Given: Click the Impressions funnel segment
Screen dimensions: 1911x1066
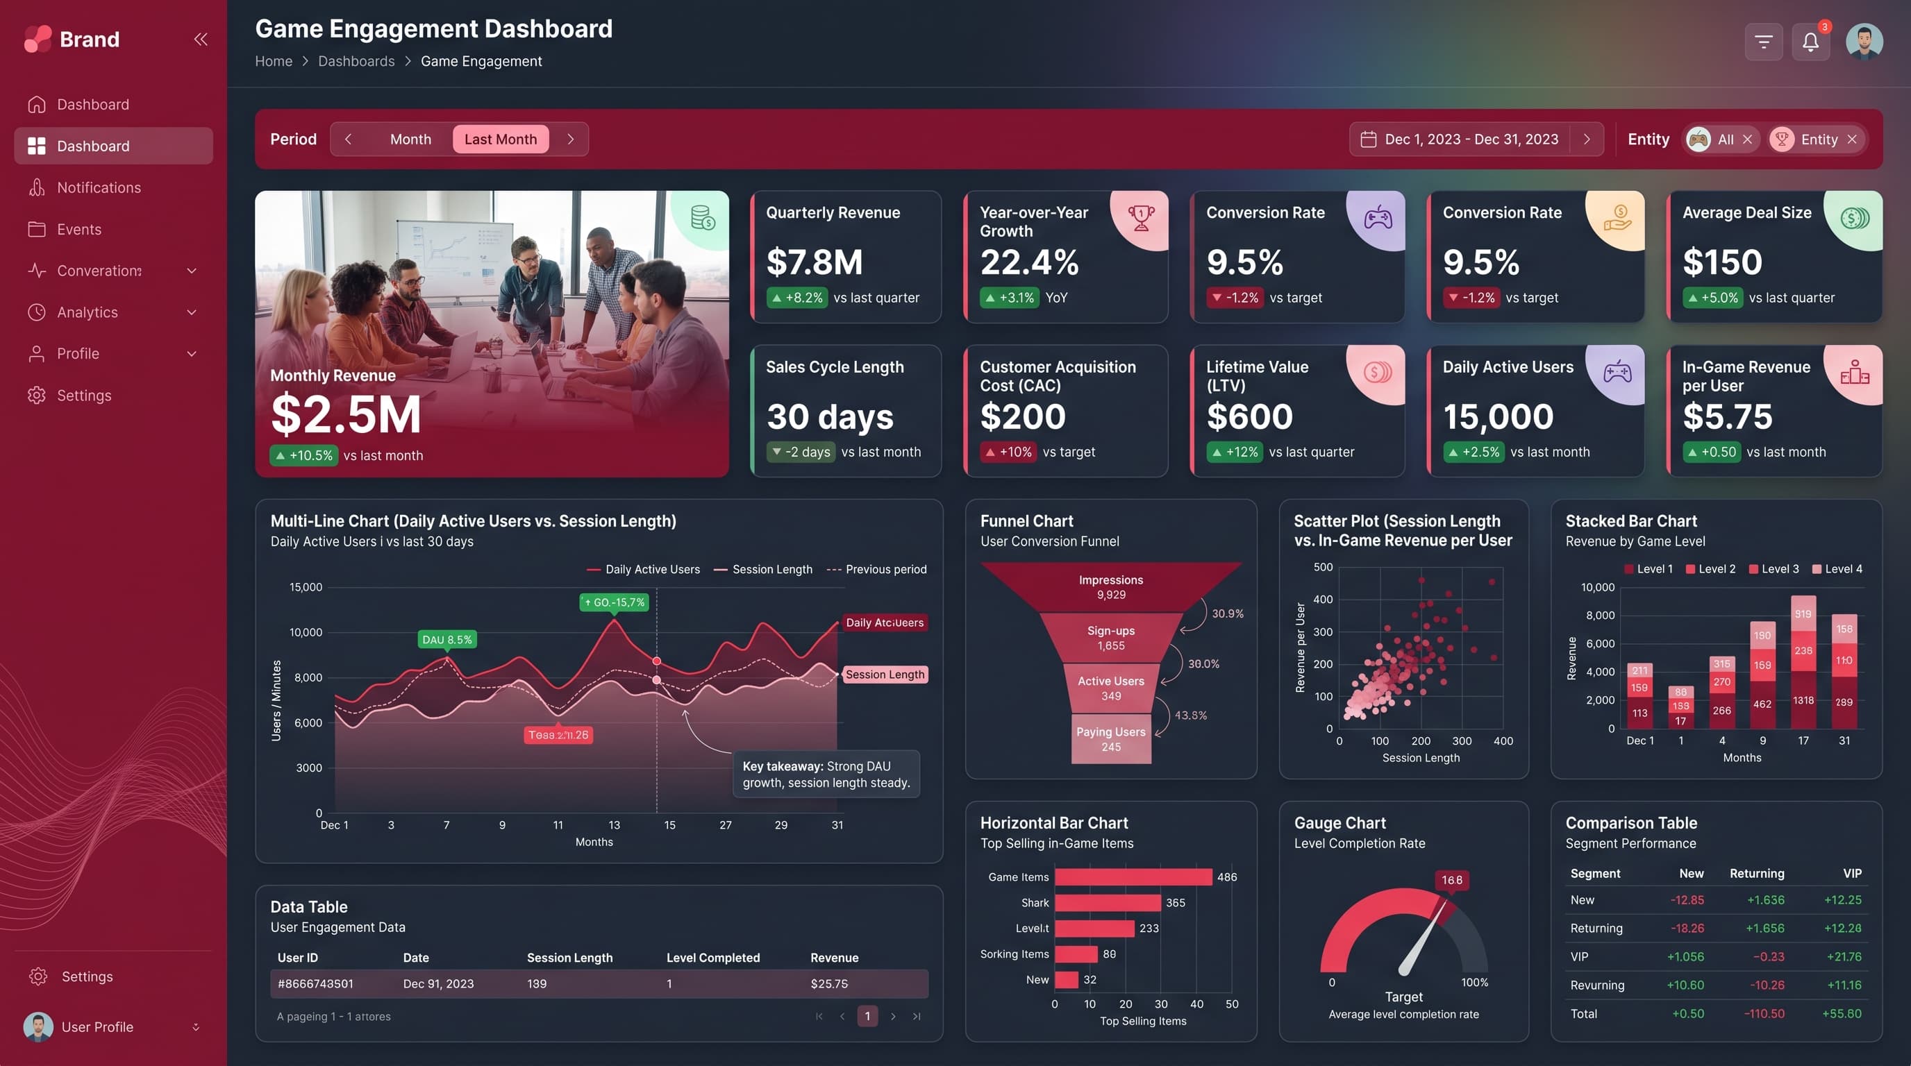Looking at the screenshot, I should tap(1110, 587).
